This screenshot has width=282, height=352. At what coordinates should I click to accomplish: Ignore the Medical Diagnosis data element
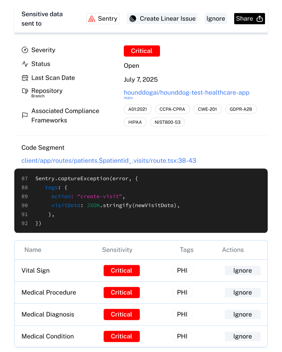coord(242,314)
